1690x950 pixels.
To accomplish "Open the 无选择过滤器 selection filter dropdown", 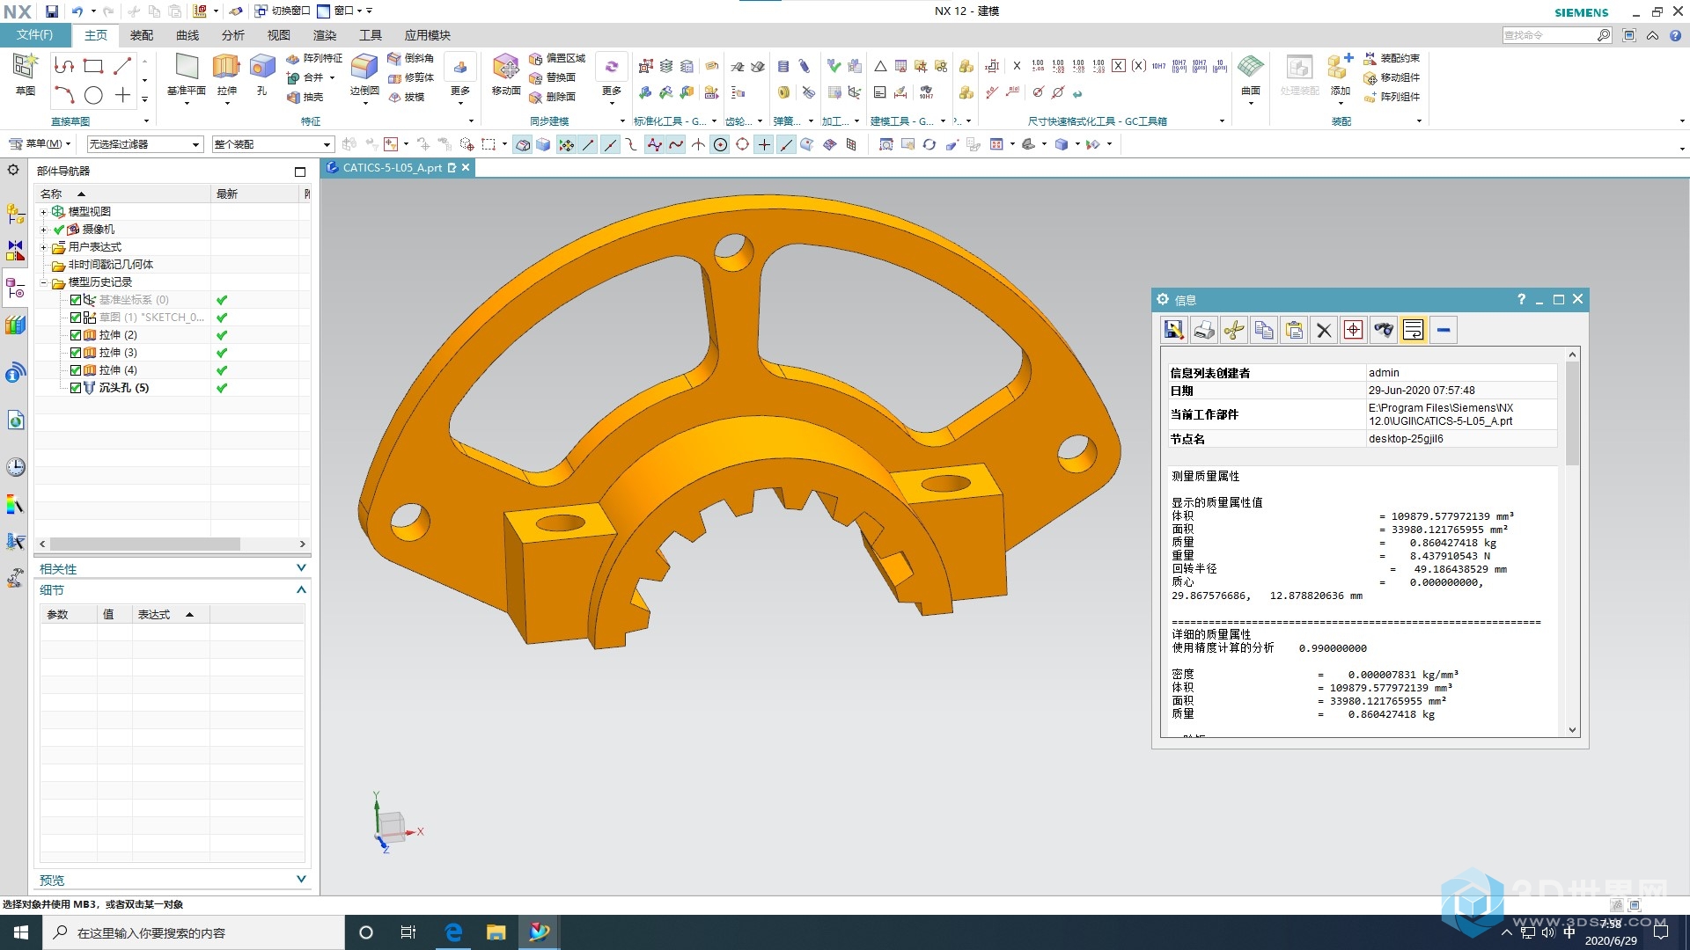I will tap(145, 144).
